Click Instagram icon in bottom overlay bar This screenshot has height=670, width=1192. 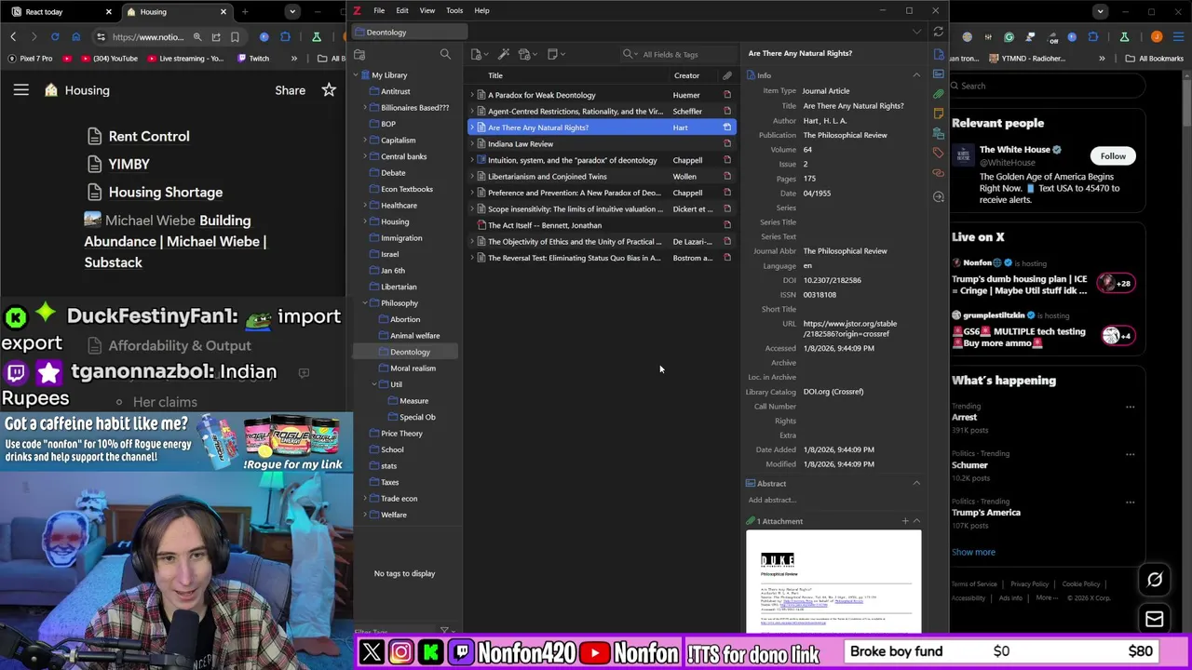click(x=401, y=652)
